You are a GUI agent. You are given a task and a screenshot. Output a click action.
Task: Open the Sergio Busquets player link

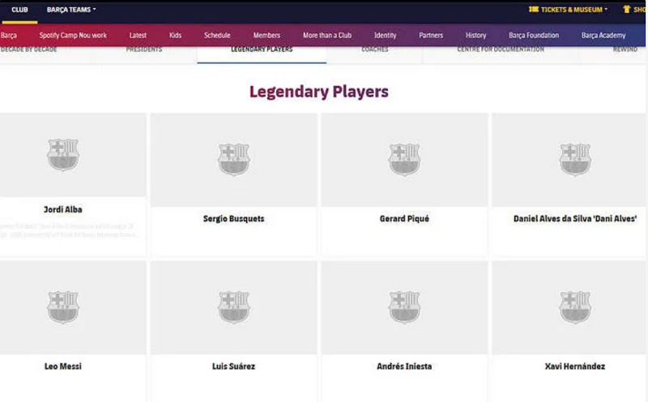pyautogui.click(x=233, y=218)
